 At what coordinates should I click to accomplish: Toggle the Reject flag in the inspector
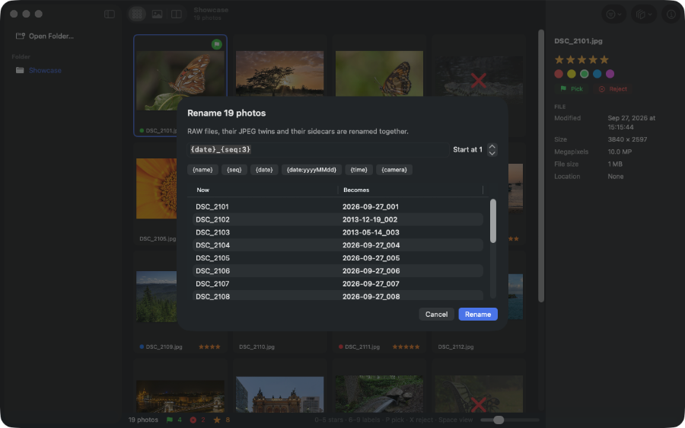coord(613,89)
